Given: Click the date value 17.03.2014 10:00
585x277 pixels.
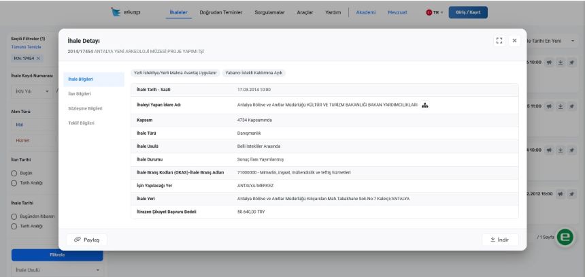Looking at the screenshot, I should [254, 90].
